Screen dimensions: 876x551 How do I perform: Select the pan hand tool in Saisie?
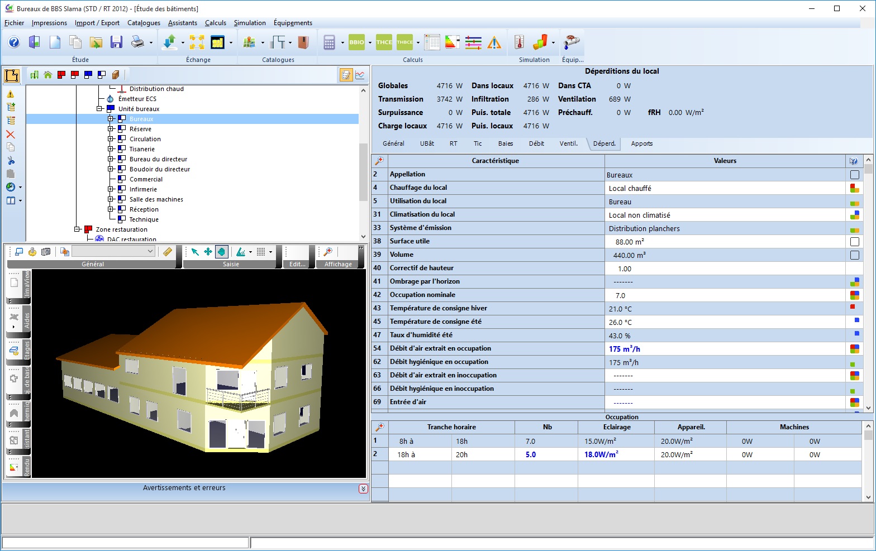[221, 252]
